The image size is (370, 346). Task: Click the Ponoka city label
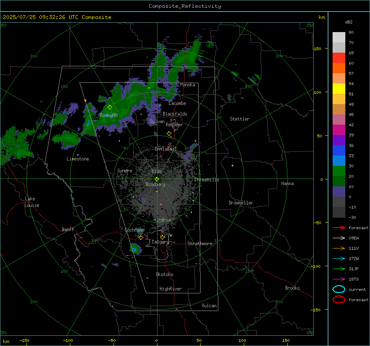[x=187, y=85]
